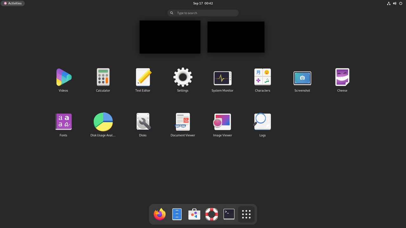Launch Firefox from the dock
The height and width of the screenshot is (228, 406).
(160, 214)
